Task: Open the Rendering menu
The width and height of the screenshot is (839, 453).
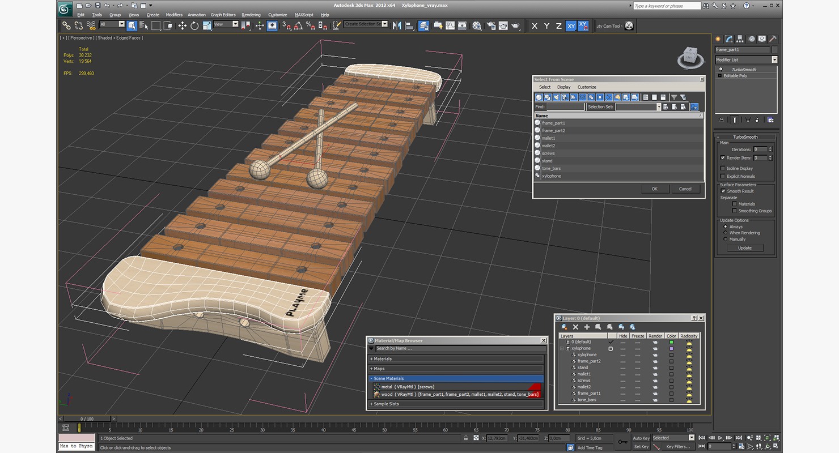Action: click(251, 15)
